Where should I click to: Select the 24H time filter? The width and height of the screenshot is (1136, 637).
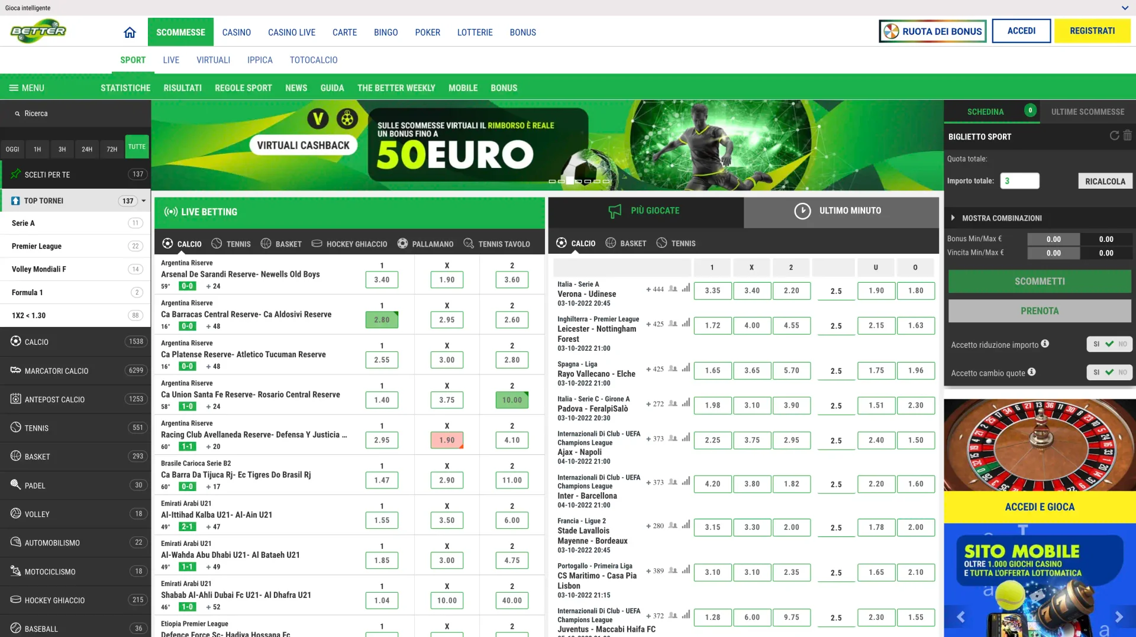[87, 149]
